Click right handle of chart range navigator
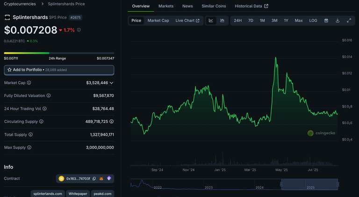The height and width of the screenshot is (197, 359). (337, 184)
